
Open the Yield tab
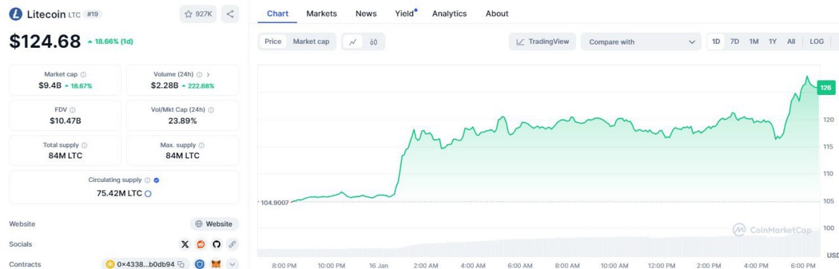[x=406, y=13]
